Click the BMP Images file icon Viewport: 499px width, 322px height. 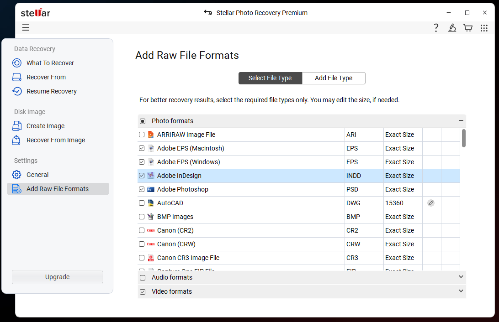point(151,217)
